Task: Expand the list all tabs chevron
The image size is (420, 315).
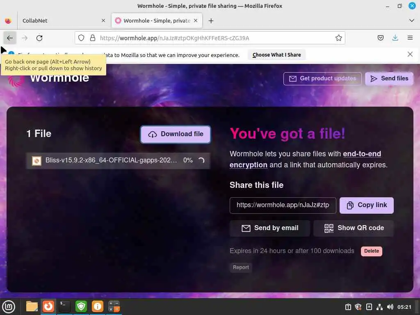Action: pyautogui.click(x=412, y=21)
